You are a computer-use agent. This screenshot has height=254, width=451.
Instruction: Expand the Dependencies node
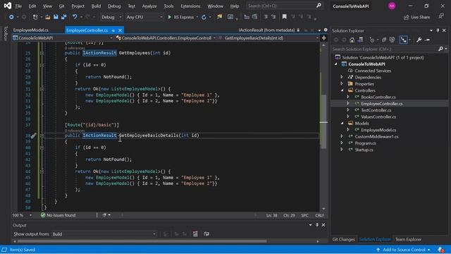(x=342, y=77)
